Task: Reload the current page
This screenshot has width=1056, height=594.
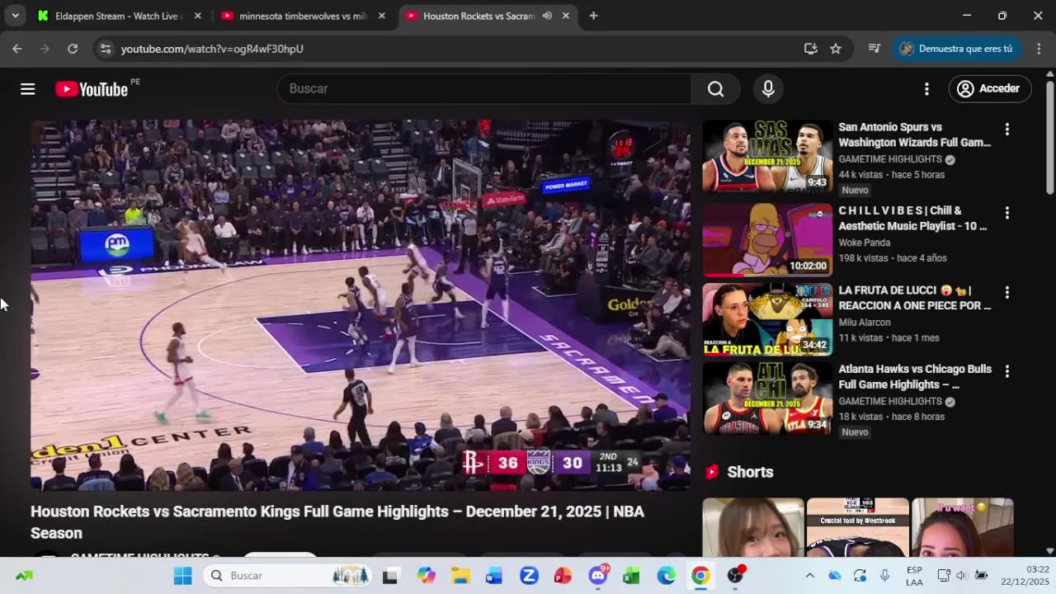Action: tap(73, 49)
